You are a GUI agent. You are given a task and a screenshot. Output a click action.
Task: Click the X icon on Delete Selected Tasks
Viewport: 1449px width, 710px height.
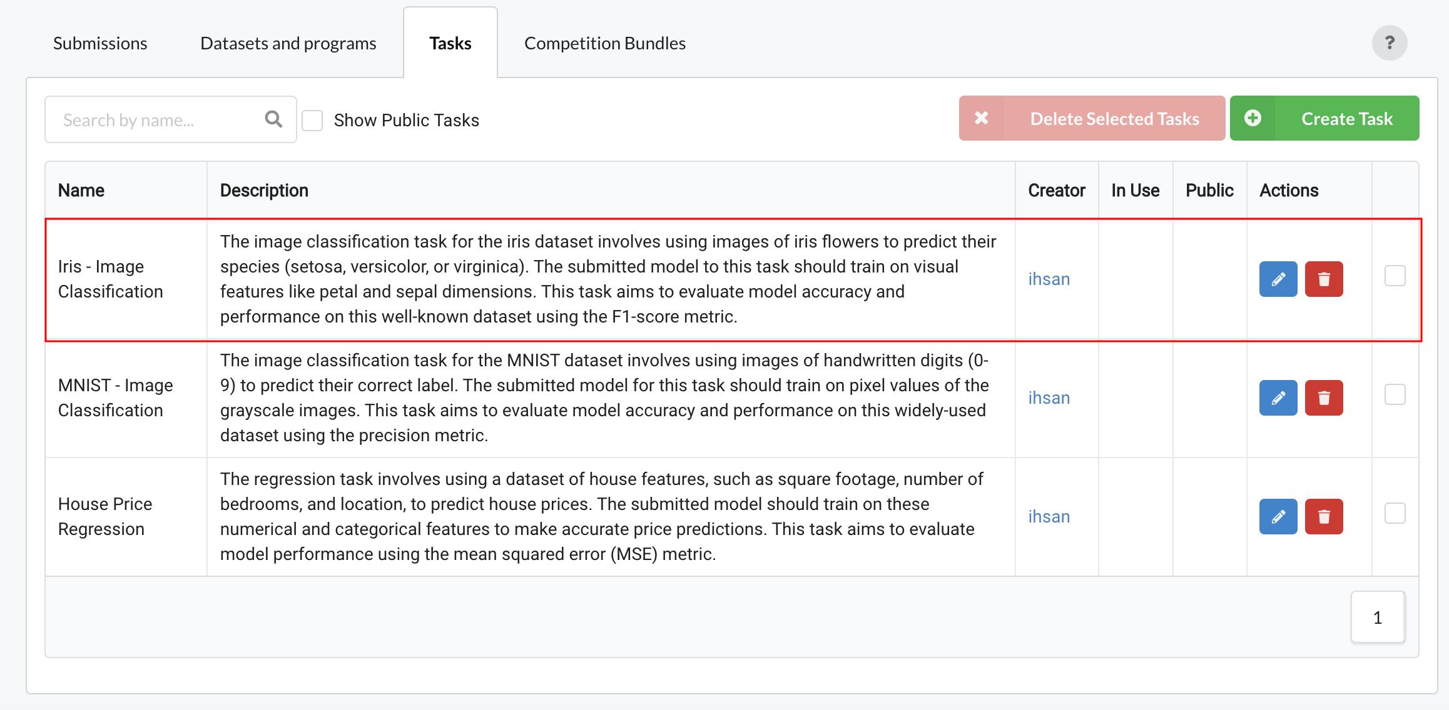[982, 118]
